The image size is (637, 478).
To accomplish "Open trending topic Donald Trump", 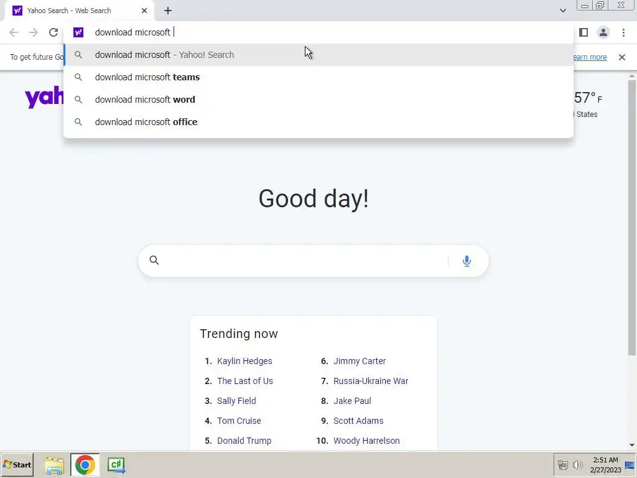I will tap(244, 441).
